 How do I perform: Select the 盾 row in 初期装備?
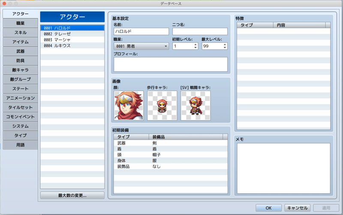[170, 149]
